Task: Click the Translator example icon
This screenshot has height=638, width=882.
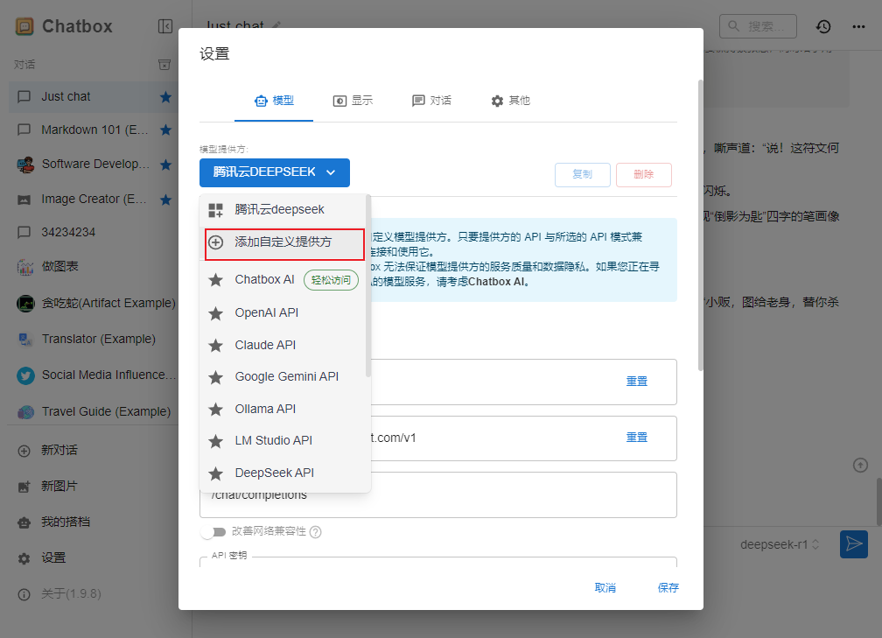Action: 25,340
